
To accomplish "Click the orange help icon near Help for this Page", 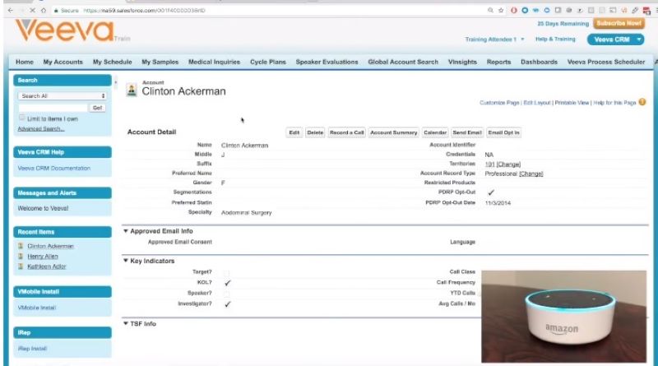I will click(x=642, y=102).
